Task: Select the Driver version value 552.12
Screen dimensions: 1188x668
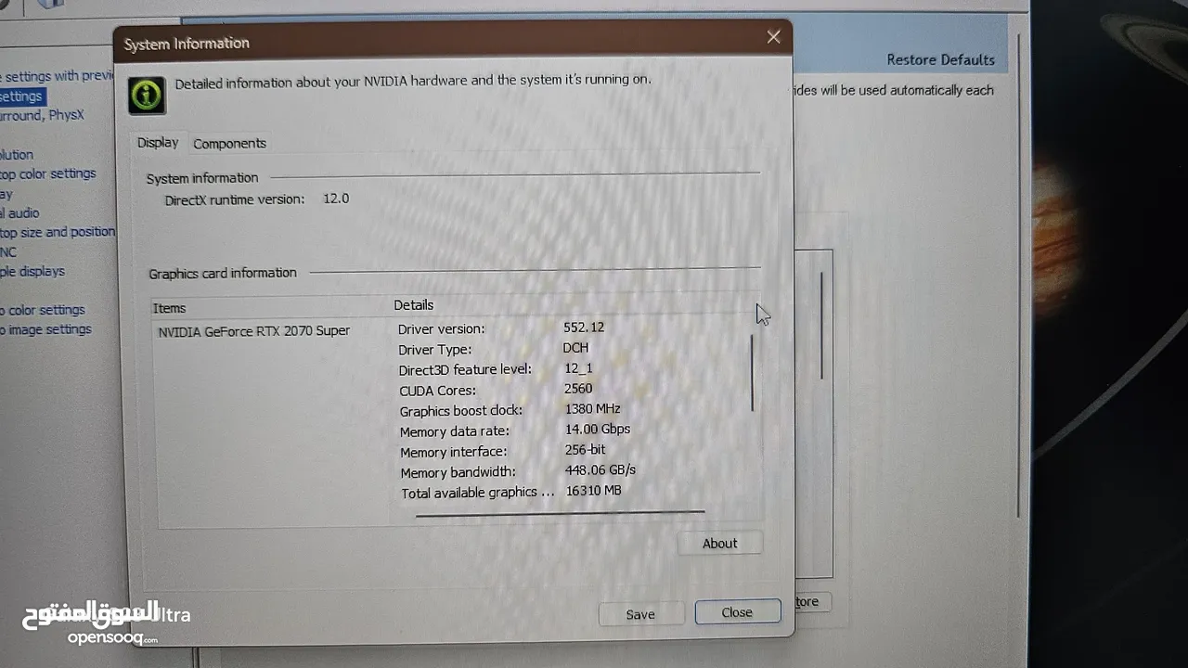Action: tap(584, 328)
